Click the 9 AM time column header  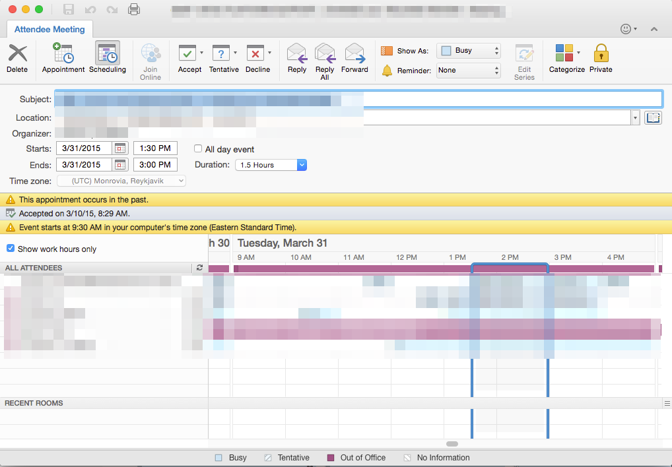pyautogui.click(x=246, y=257)
